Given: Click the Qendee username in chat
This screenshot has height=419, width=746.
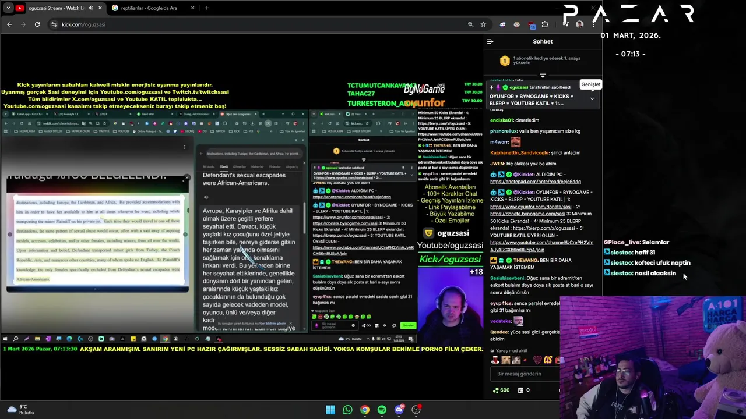Looking at the screenshot, I should 499,332.
